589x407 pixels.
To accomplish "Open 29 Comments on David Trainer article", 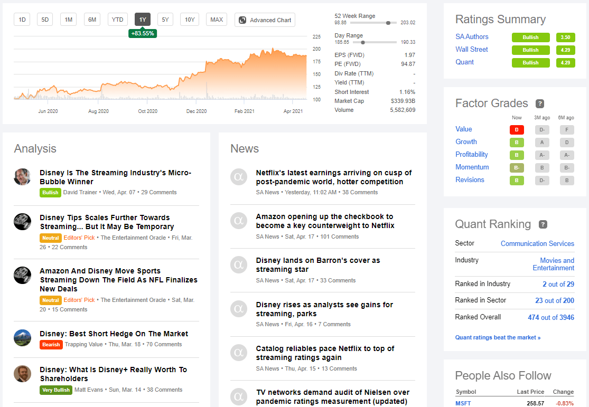I will coord(159,192).
